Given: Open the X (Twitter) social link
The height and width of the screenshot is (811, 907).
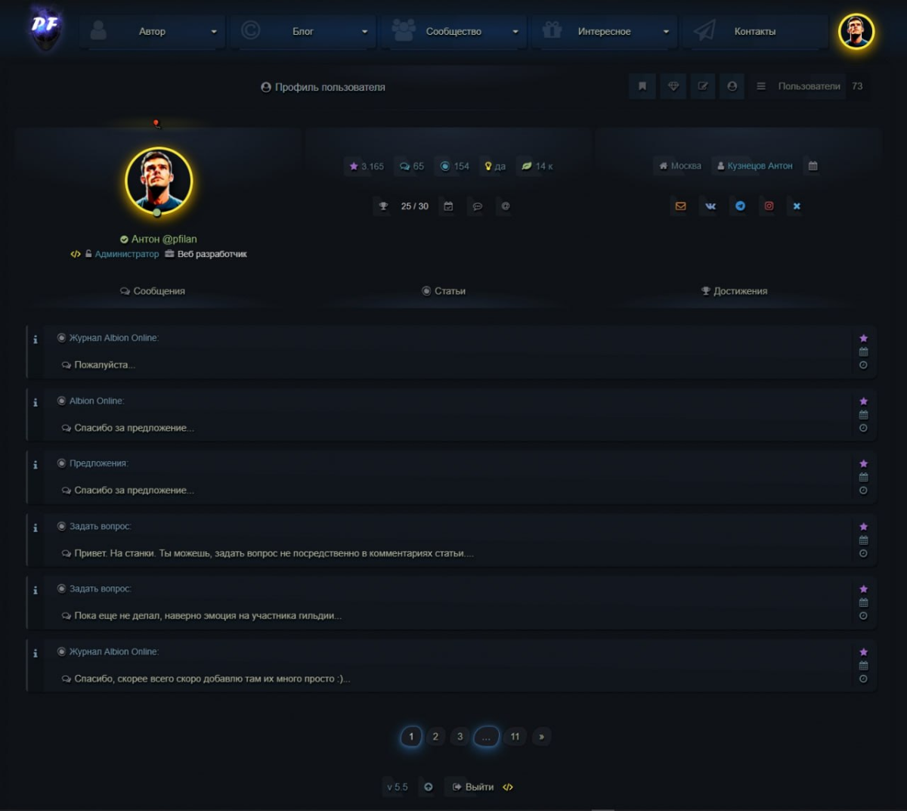Looking at the screenshot, I should pos(797,206).
